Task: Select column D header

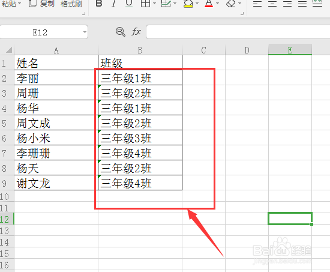Action: pos(247,50)
